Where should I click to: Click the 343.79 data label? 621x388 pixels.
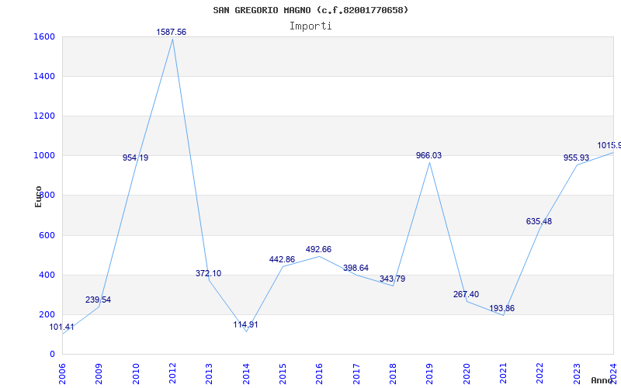tap(392, 279)
